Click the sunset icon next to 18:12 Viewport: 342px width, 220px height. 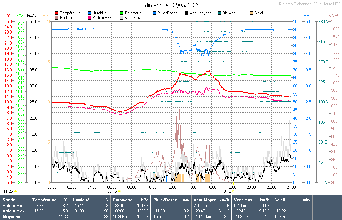click(x=234, y=191)
